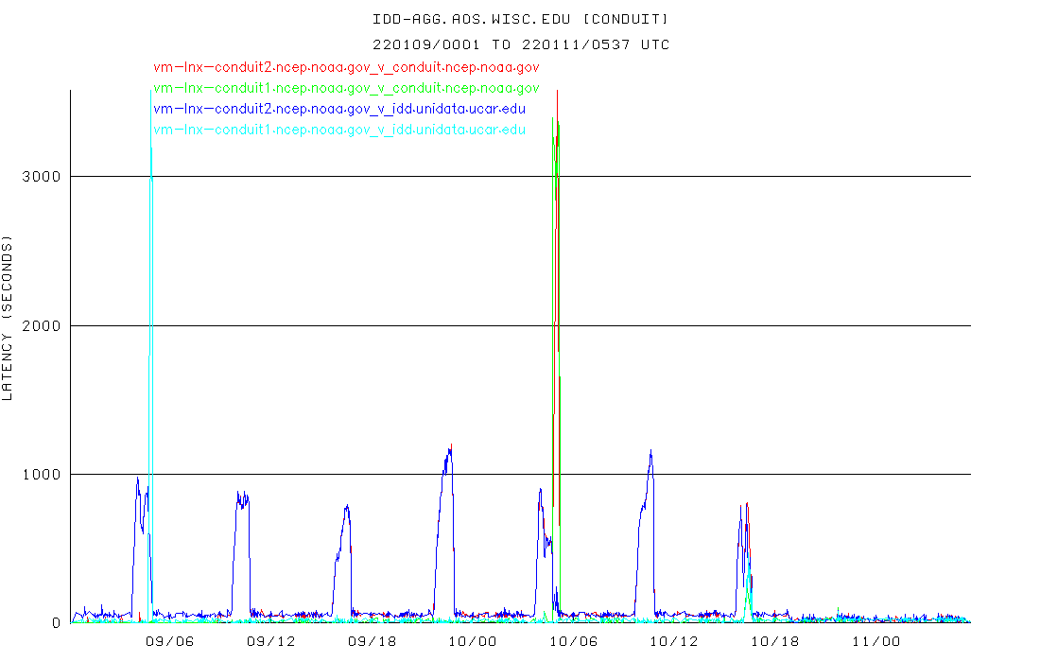Screen dimensions: 1040x662
Task: Click the 10/00 time label on the x-axis
Action: click(472, 641)
